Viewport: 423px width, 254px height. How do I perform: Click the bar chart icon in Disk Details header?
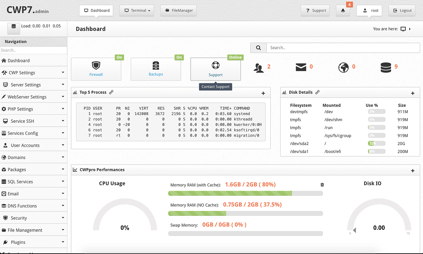pos(284,92)
